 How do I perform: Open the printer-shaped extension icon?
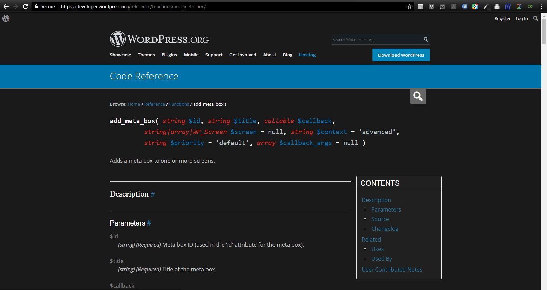(x=497, y=6)
